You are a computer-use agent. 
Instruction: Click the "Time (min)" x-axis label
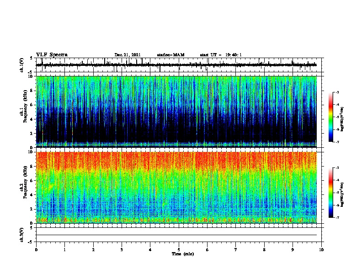pyautogui.click(x=183, y=254)
